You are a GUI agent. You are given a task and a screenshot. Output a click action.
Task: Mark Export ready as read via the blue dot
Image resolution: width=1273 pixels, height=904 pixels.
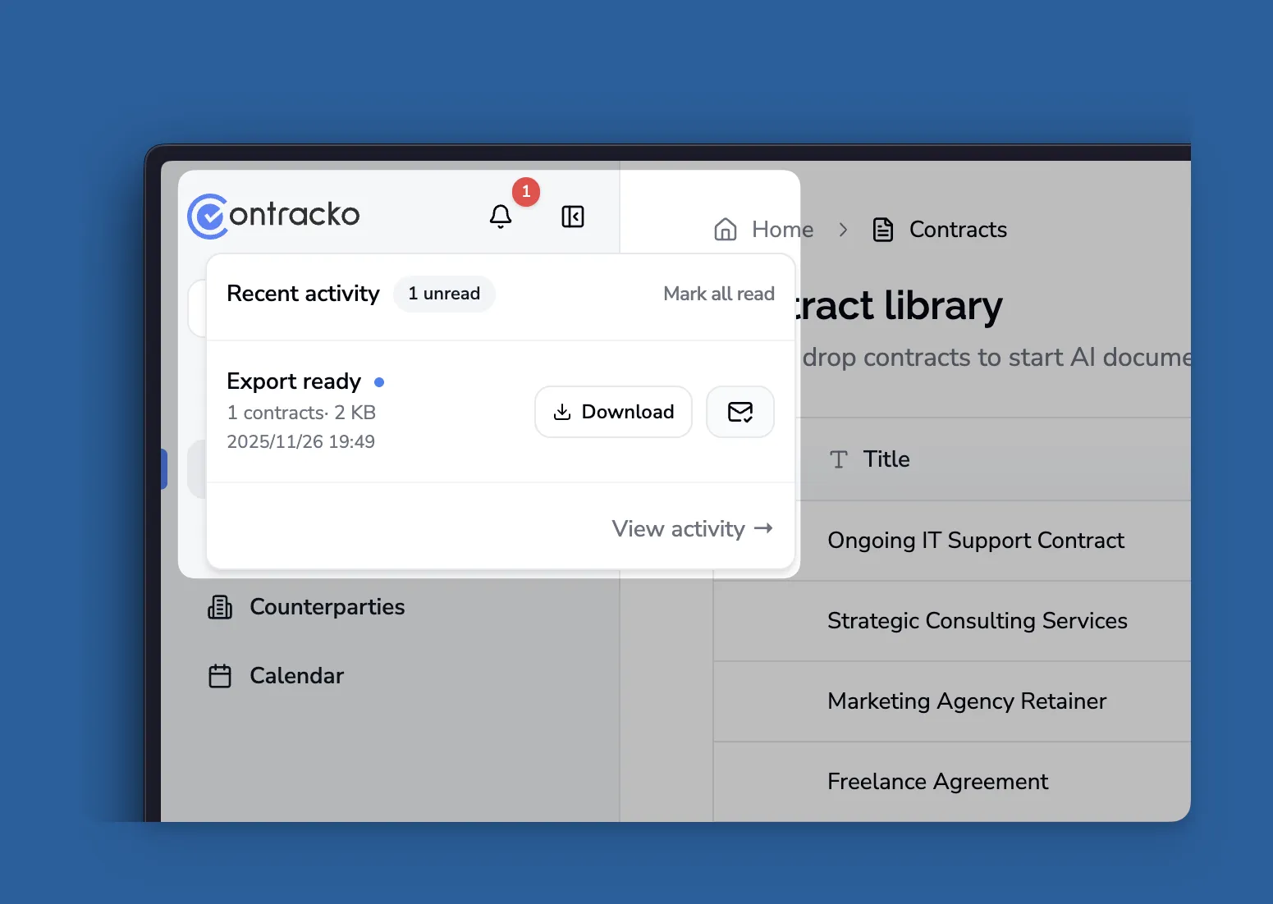[x=379, y=381]
